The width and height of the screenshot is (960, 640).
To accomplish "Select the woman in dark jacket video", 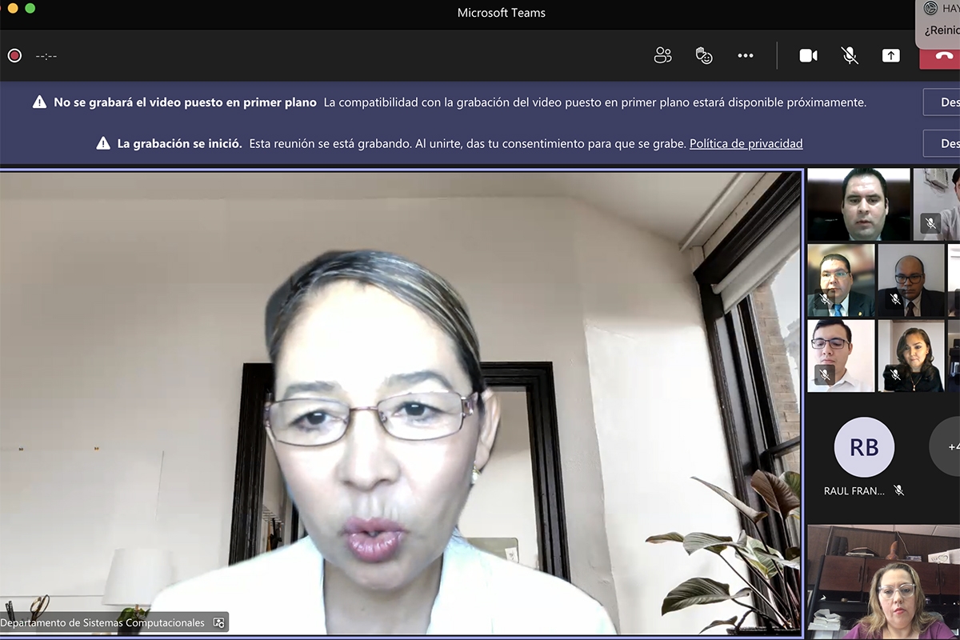I will [x=911, y=356].
